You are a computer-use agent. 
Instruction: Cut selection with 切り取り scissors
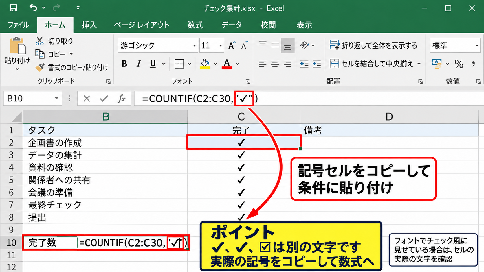coord(54,41)
